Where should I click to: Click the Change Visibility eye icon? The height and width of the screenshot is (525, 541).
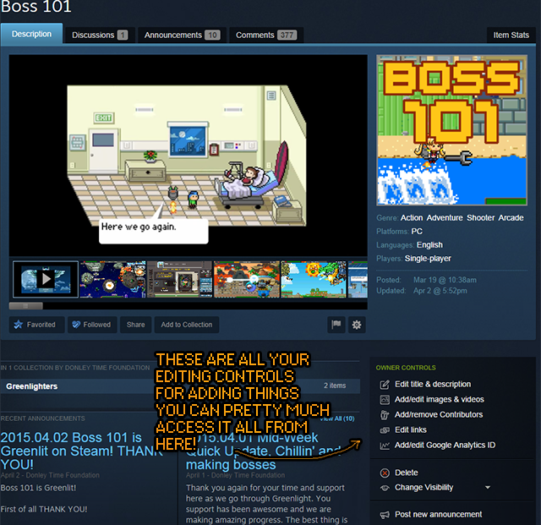coord(385,488)
